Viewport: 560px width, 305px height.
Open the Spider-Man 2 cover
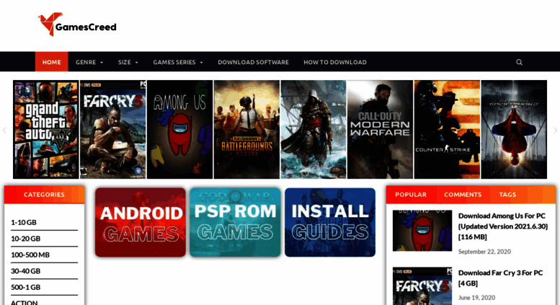click(x=514, y=129)
